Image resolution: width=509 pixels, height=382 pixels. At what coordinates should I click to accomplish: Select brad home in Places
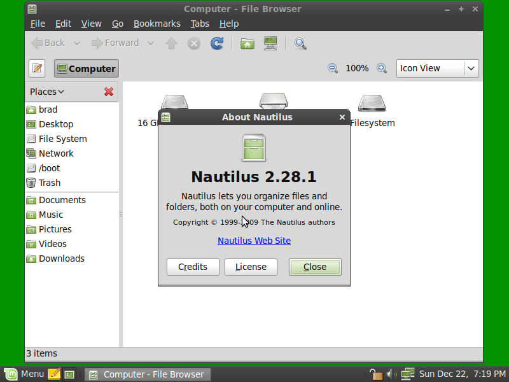point(72,110)
